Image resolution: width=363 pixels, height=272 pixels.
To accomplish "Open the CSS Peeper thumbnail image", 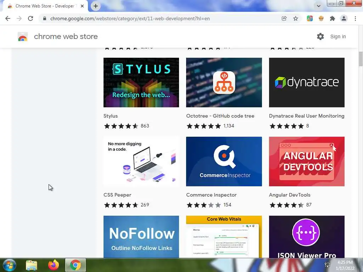I will coord(141,161).
